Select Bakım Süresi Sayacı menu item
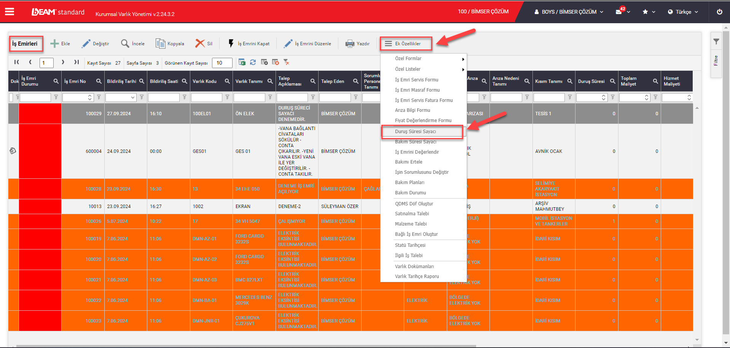 [x=416, y=142]
